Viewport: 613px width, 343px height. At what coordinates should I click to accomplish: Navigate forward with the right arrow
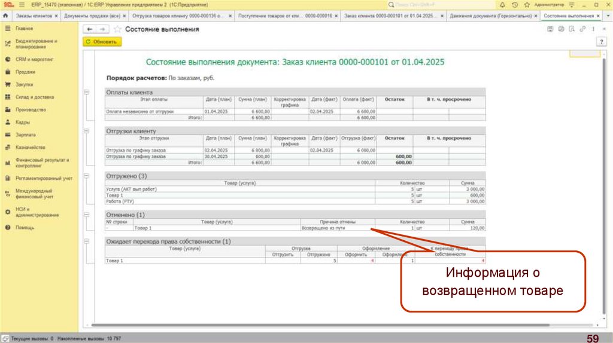coord(102,29)
